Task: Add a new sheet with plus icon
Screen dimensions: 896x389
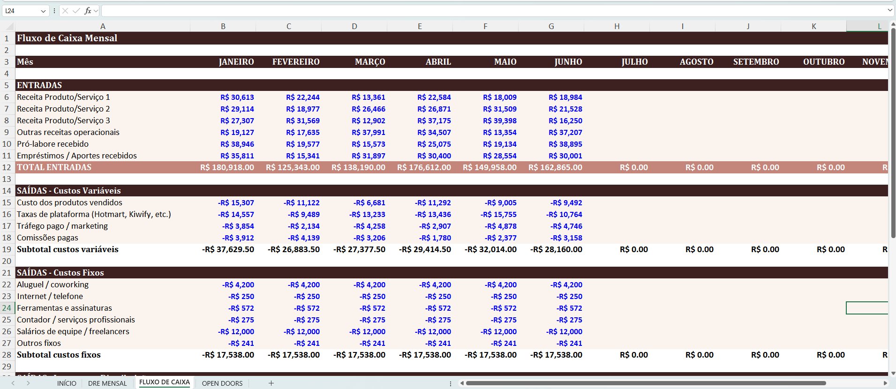Action: [271, 383]
